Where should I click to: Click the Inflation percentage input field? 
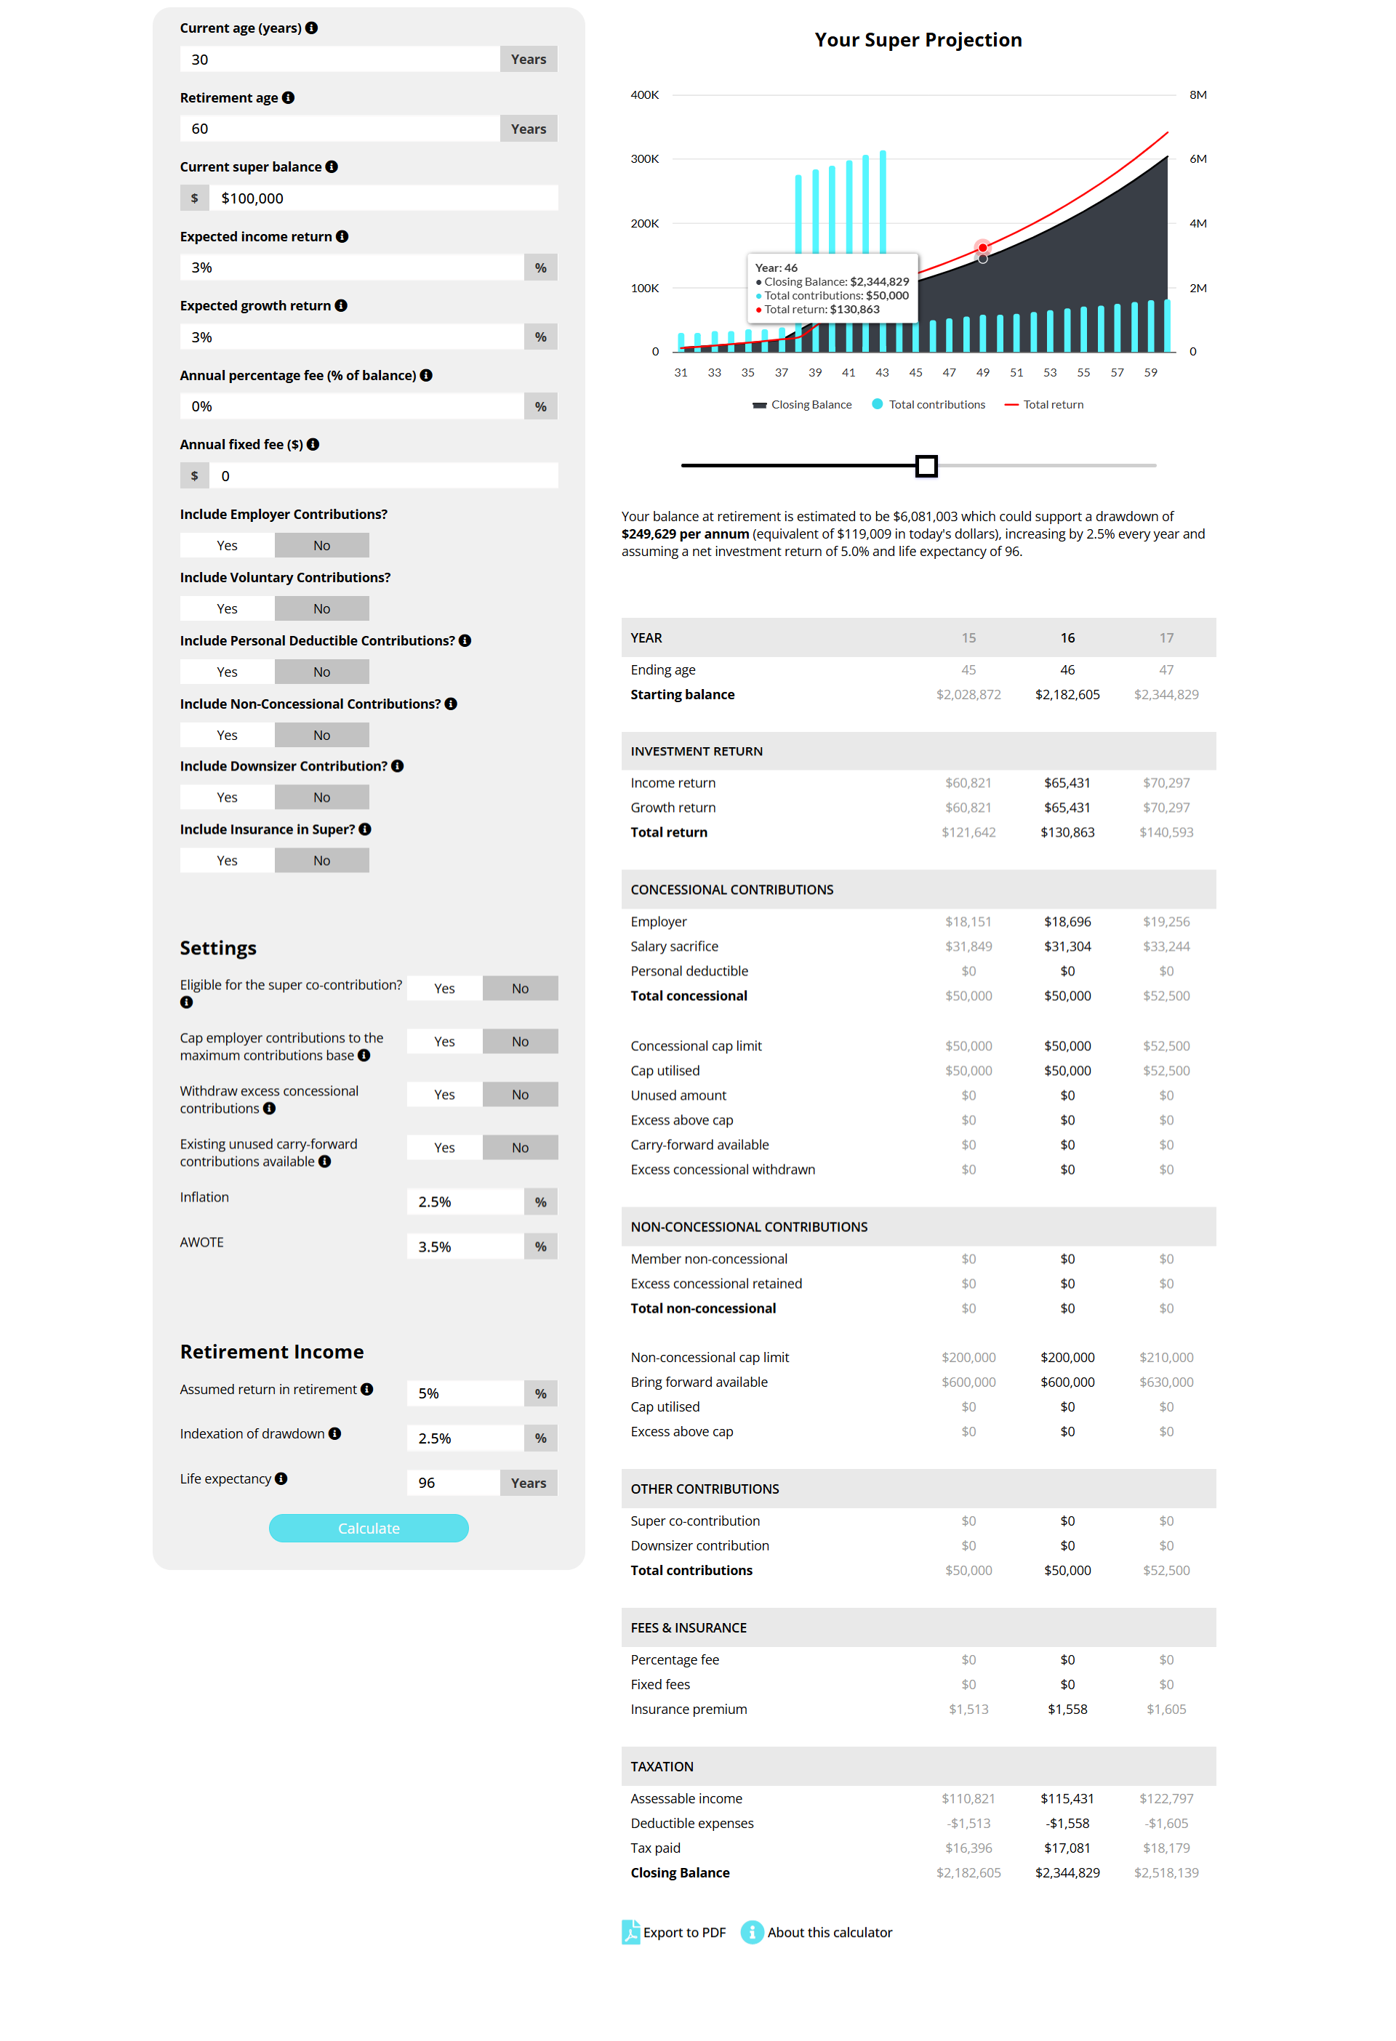coord(465,1201)
